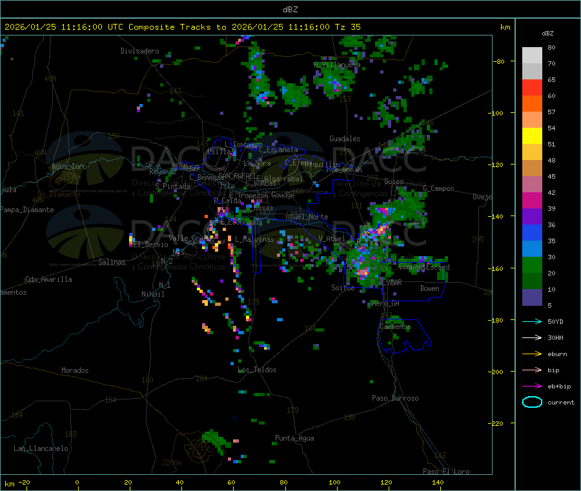
Task: Click the Punta_Agua place label
Action: 294,438
